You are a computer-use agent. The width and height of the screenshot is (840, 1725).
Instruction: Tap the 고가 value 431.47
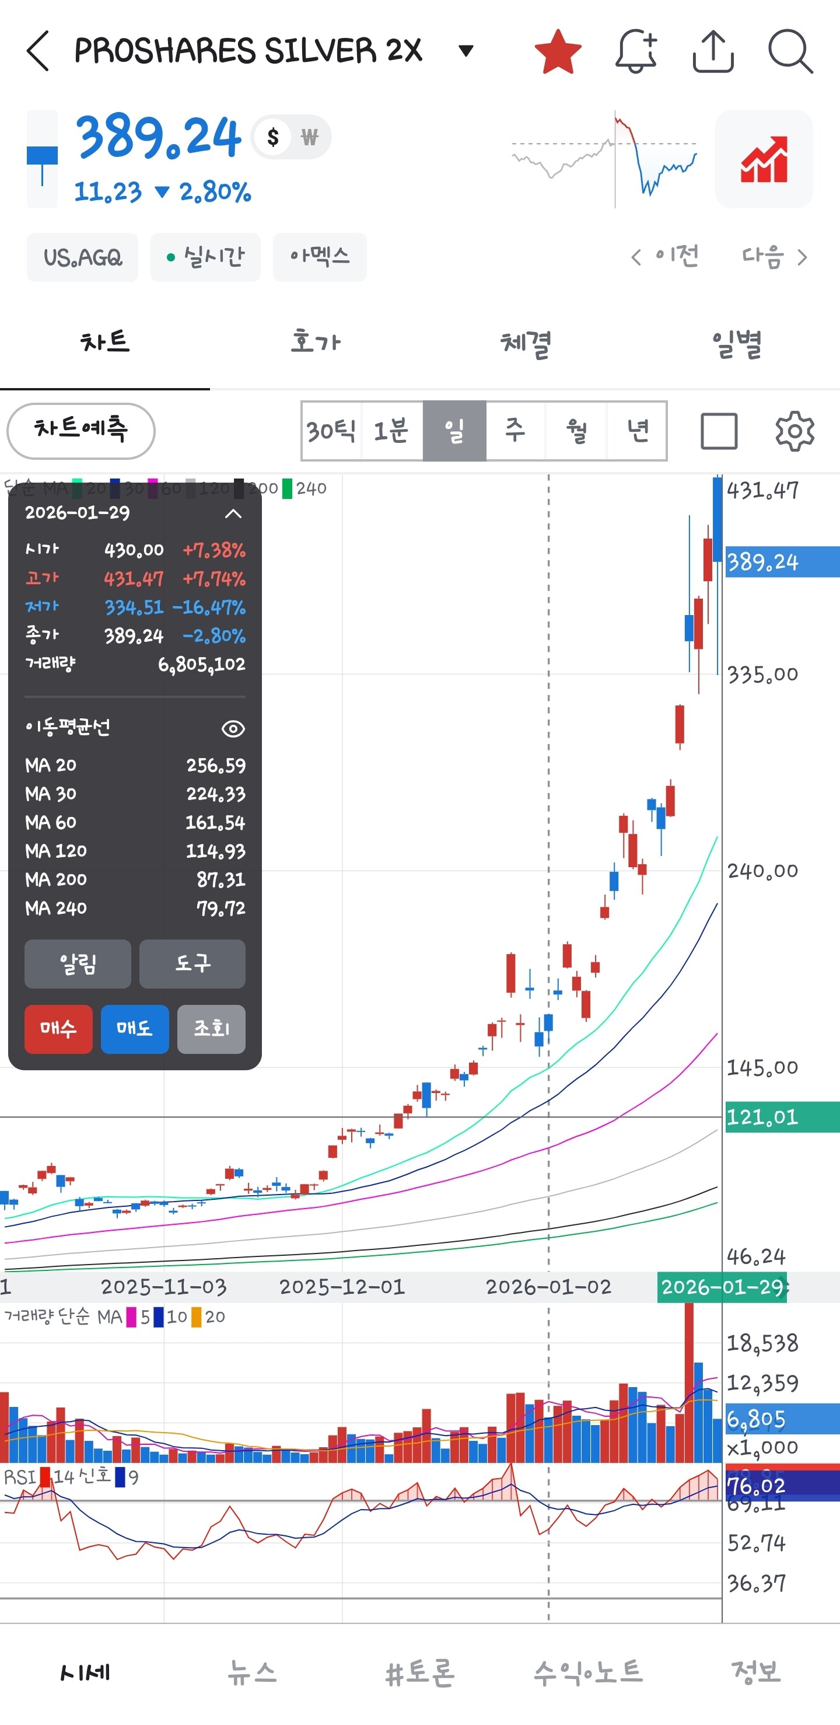[x=134, y=578]
